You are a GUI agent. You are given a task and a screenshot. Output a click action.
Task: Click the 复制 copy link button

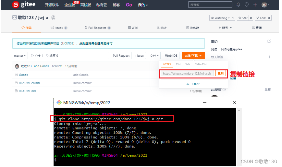click(x=220, y=73)
